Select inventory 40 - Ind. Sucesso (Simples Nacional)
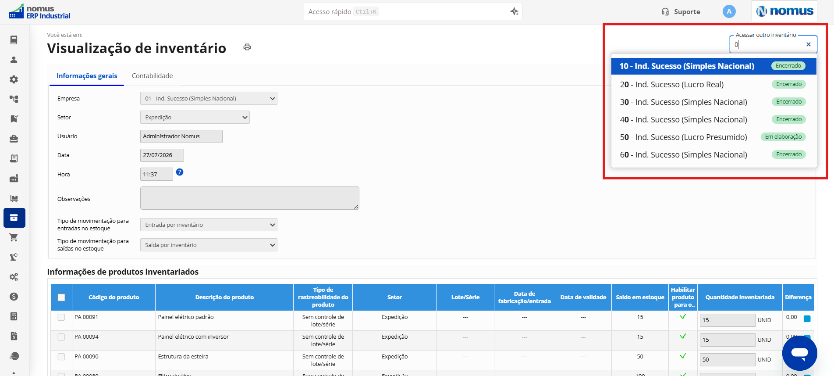Screen dimensions: 834x376 [x=714, y=119]
